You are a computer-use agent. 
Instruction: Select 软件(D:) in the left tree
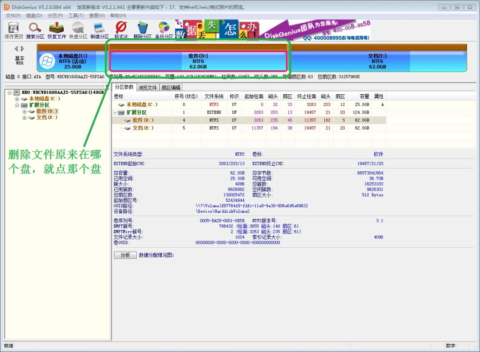47,111
